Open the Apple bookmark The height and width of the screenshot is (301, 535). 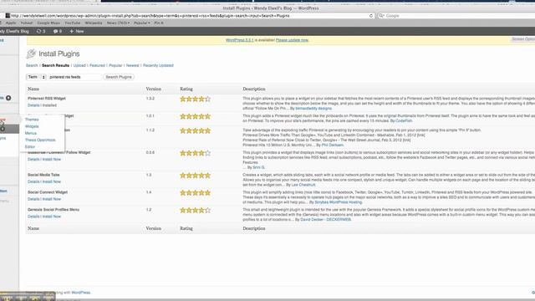tap(11, 23)
